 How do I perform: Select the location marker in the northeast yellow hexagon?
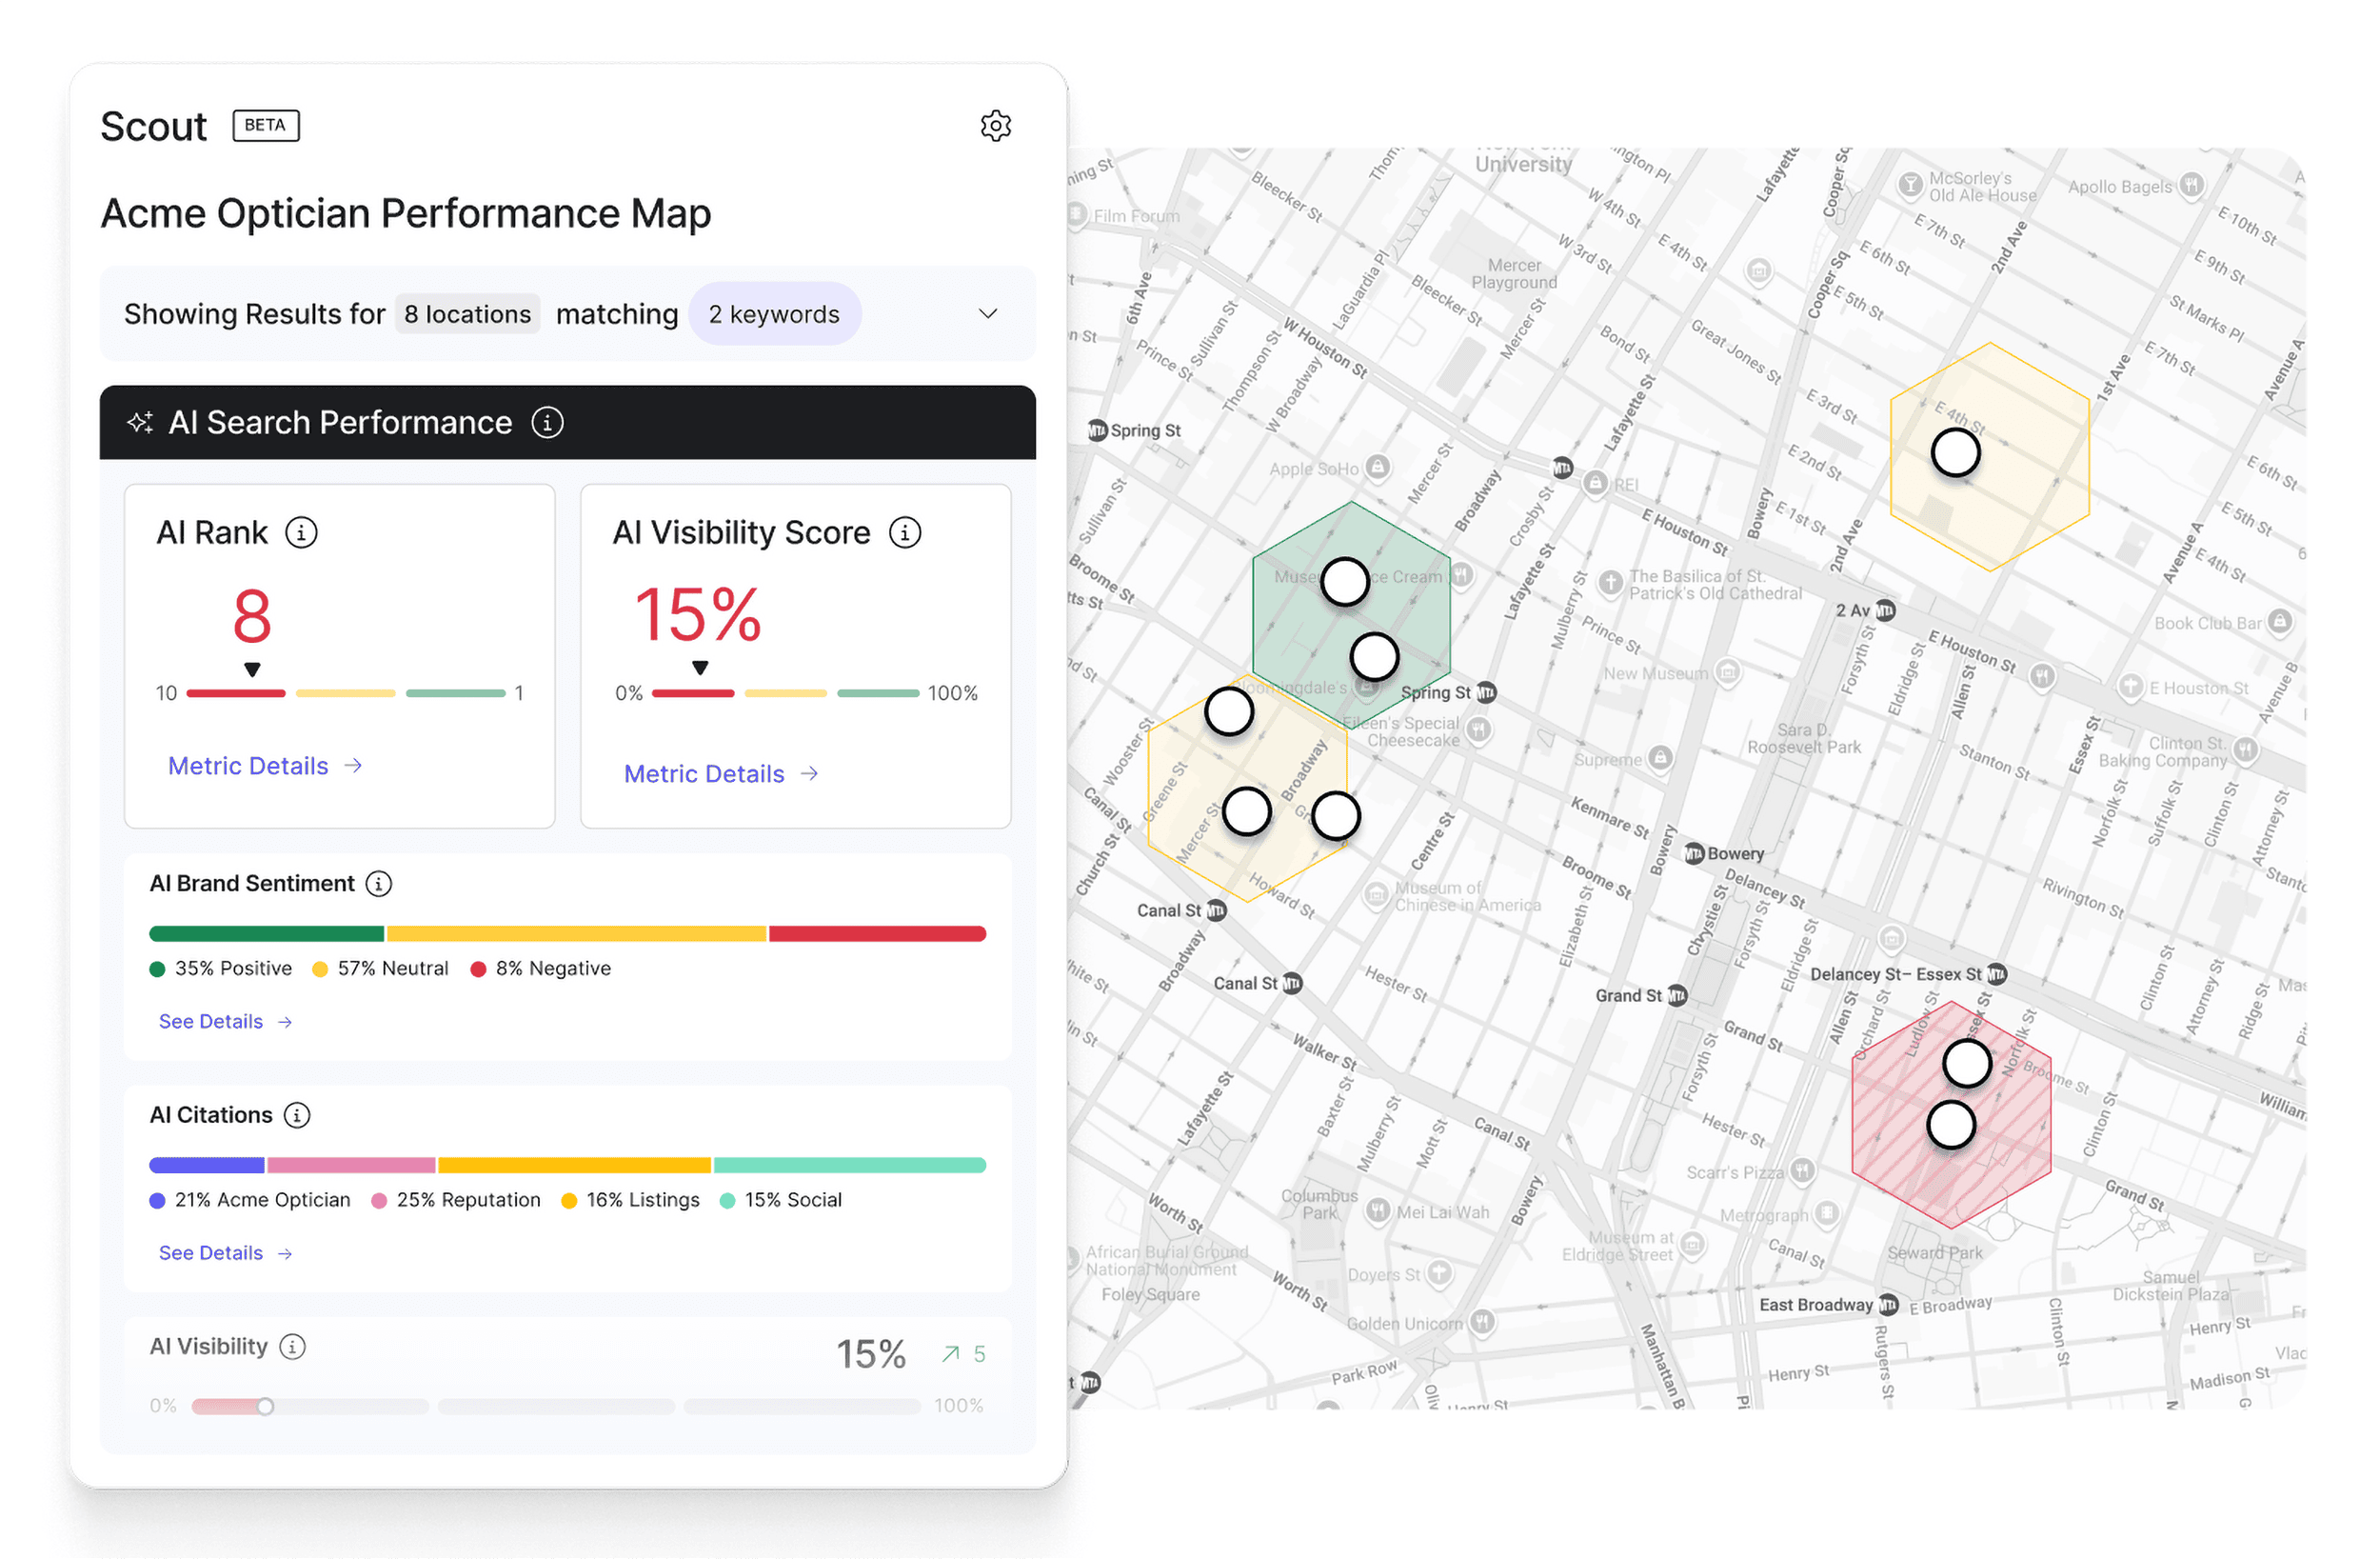1956,453
